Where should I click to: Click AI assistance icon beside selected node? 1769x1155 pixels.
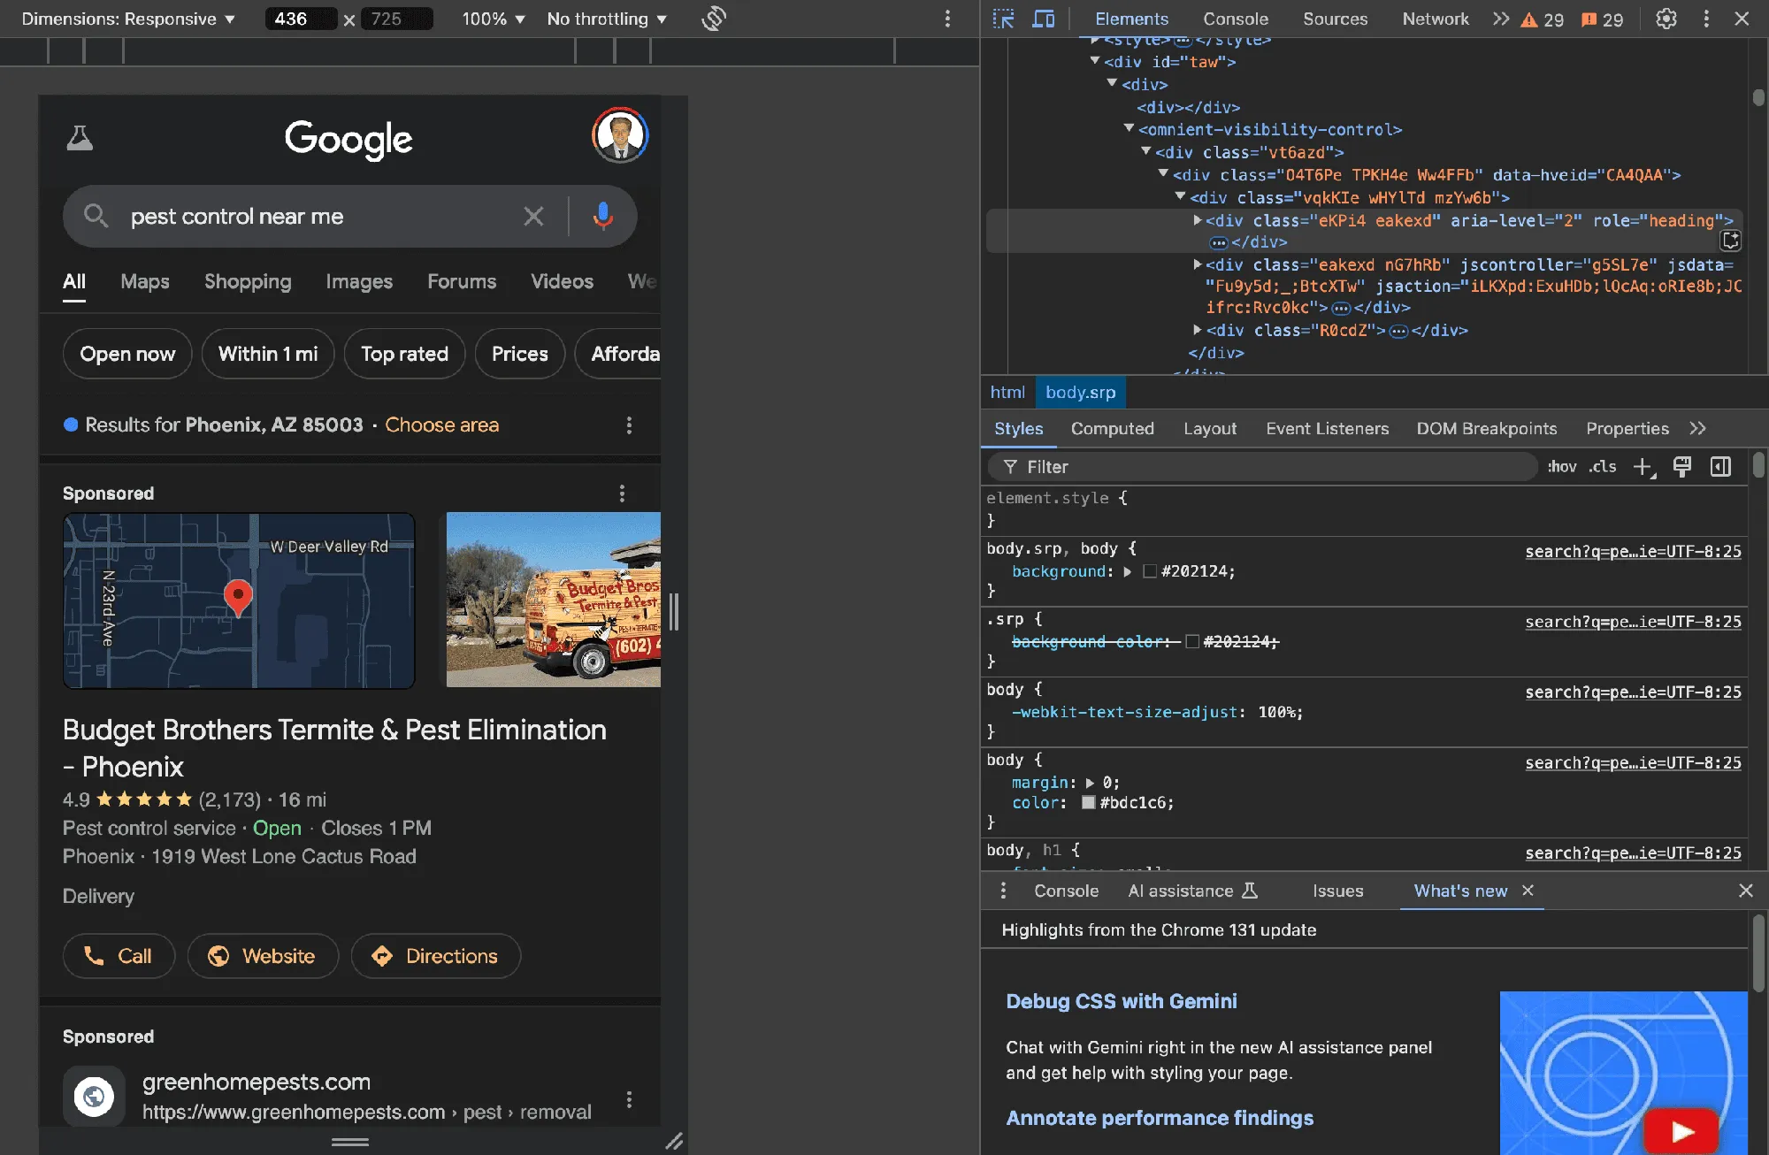[x=1731, y=241]
